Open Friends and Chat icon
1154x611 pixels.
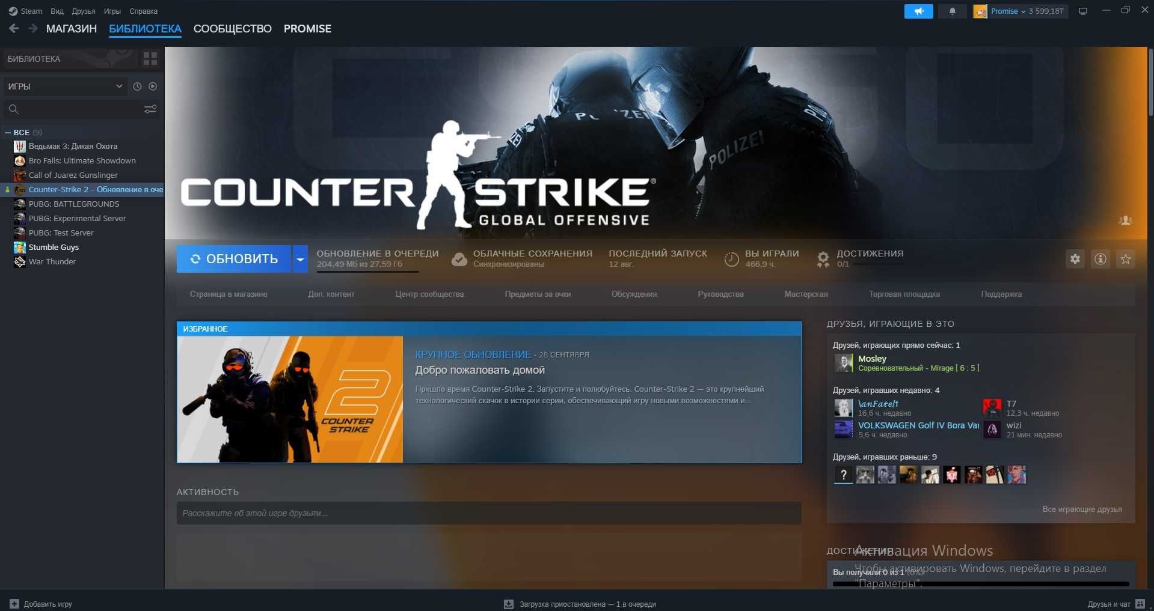(x=1140, y=604)
